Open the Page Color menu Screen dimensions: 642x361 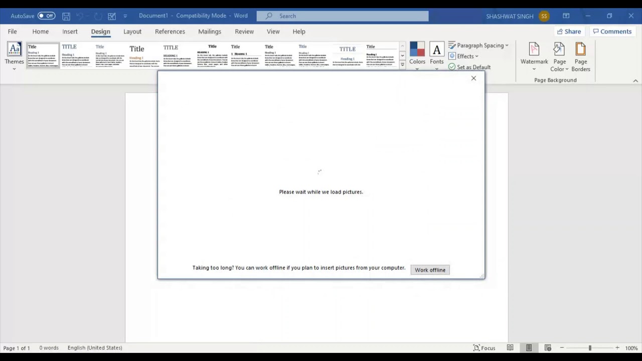pyautogui.click(x=559, y=57)
